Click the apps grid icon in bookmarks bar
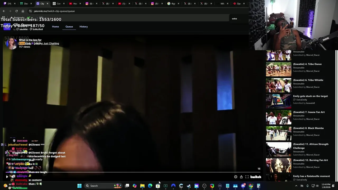This screenshot has height=190, width=338. coord(3,18)
